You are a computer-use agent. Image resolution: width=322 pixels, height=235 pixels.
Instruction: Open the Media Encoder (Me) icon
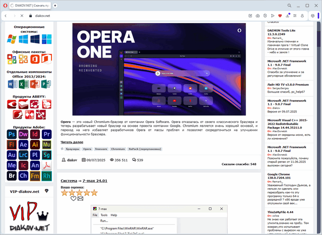11,165
